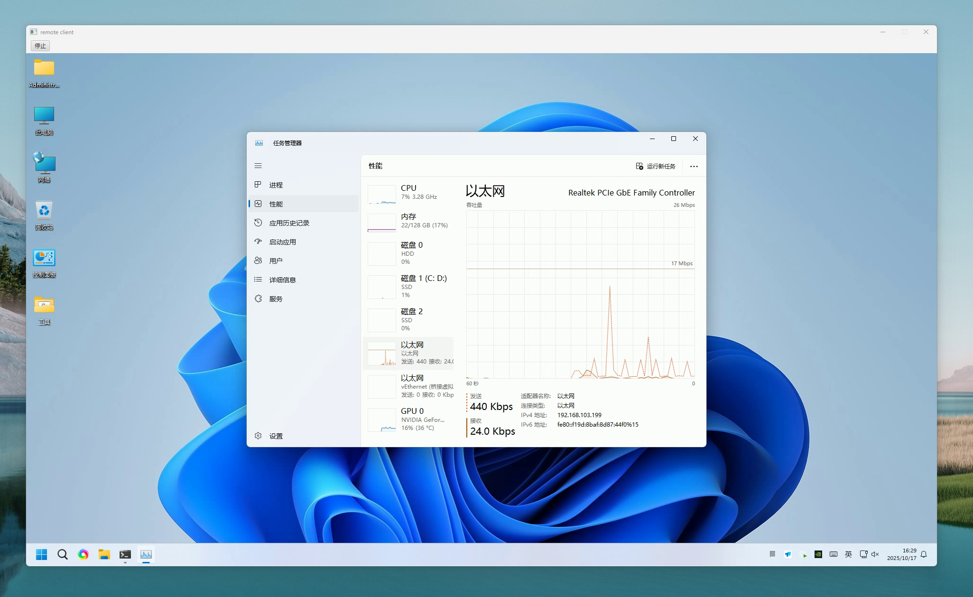Click muted volume icon in tray
The image size is (973, 597).
875,554
